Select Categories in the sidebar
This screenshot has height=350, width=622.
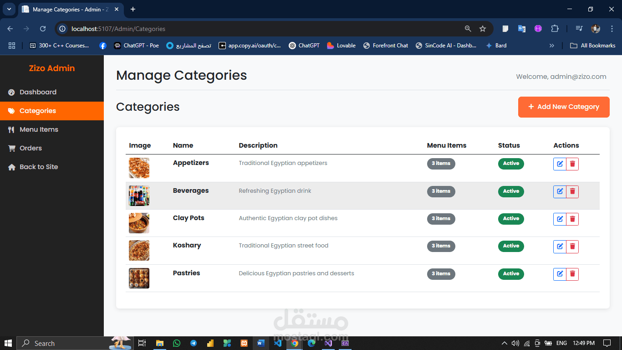(52, 111)
